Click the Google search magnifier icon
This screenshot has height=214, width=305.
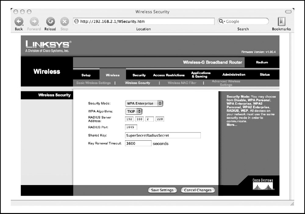tap(221, 21)
